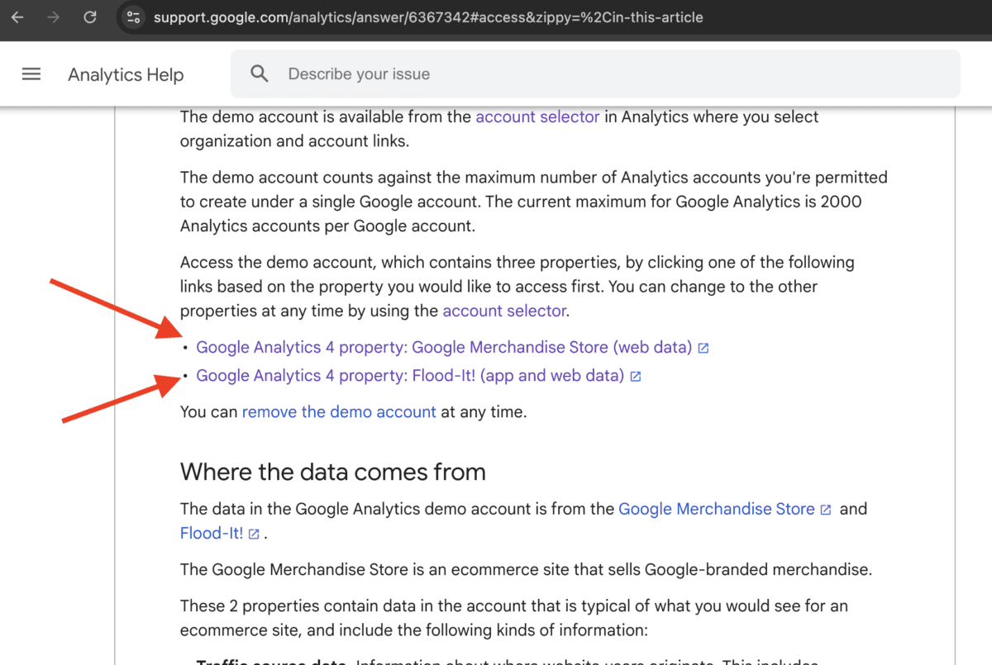The width and height of the screenshot is (992, 665).
Task: Open the Flood-It! link under data source section
Action: tap(212, 533)
